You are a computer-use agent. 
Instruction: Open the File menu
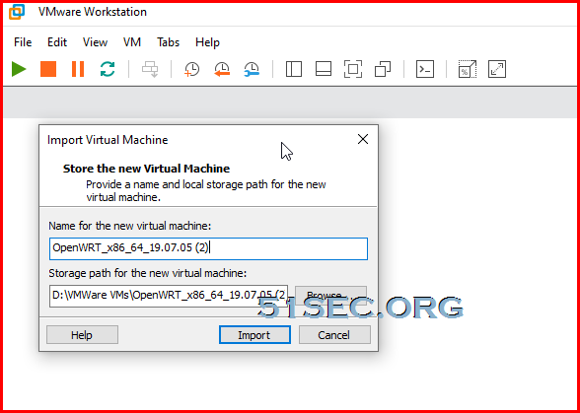(23, 42)
